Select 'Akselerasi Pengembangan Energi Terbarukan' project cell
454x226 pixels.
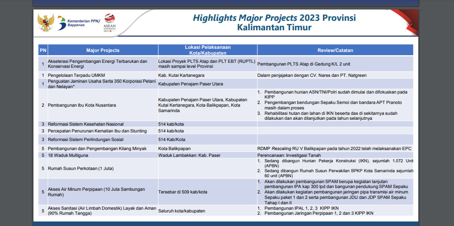pyautogui.click(x=103, y=64)
